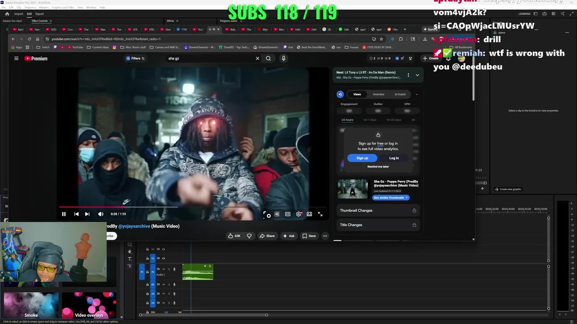Open more actions ellipsis under video

[x=325, y=236]
